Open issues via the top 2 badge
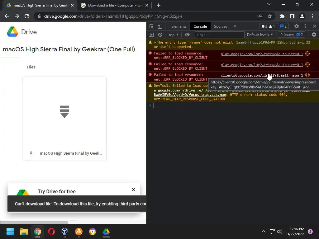 tap(283, 26)
